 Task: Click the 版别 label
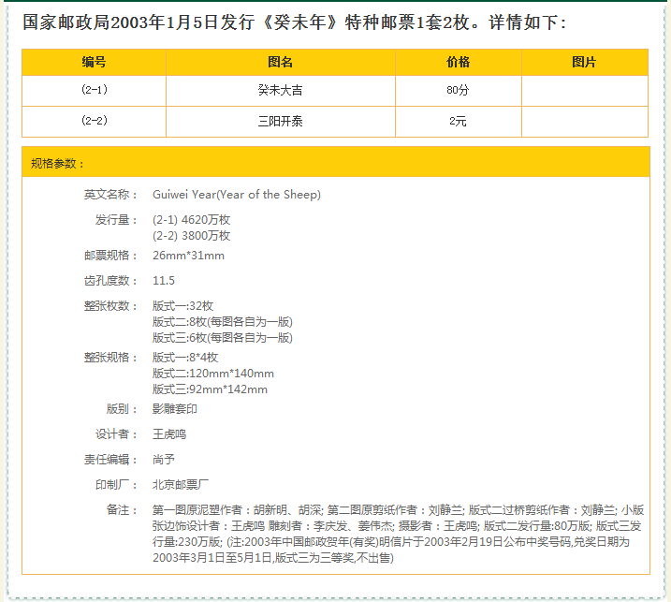(x=122, y=409)
